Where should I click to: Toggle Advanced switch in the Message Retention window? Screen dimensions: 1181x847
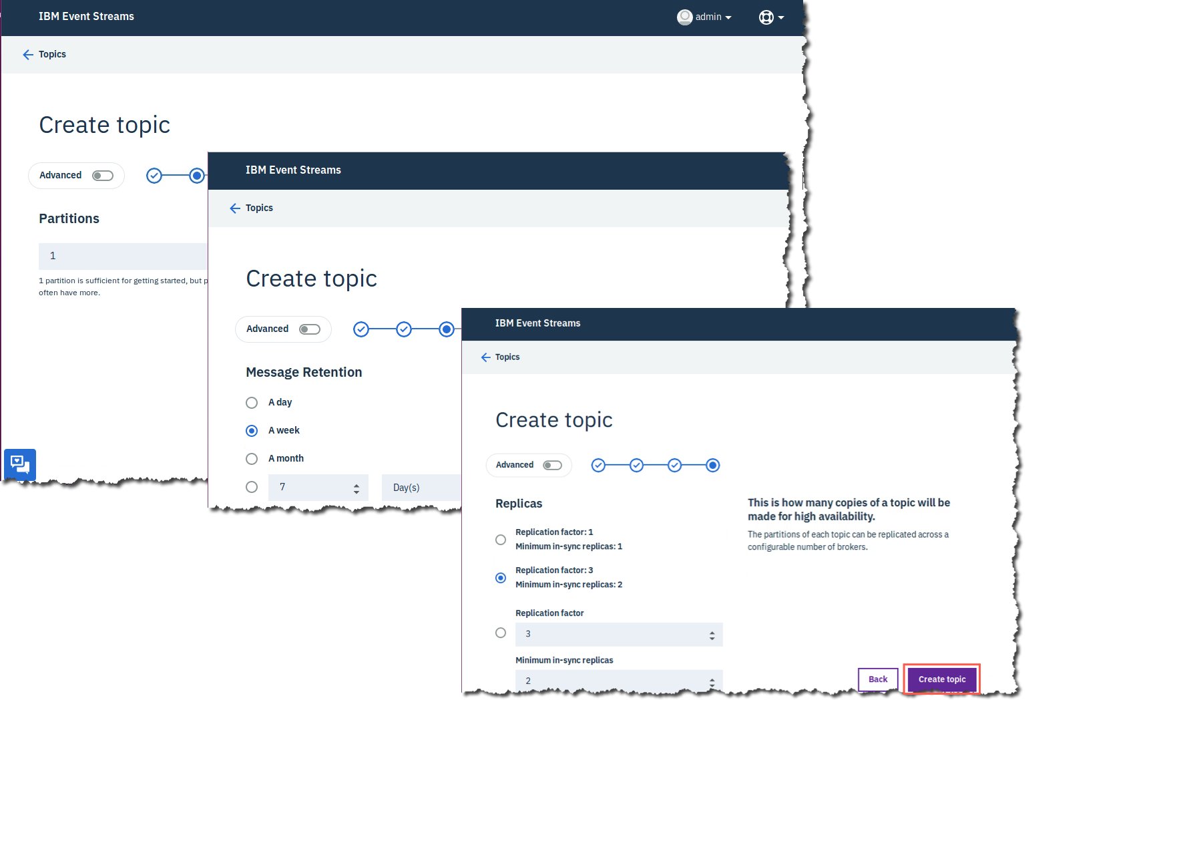point(310,329)
